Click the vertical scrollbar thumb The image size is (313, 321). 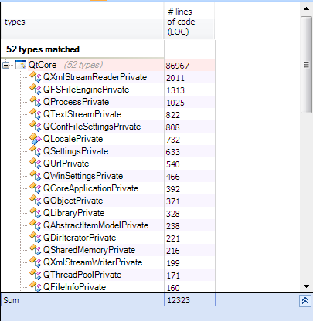click(x=306, y=65)
